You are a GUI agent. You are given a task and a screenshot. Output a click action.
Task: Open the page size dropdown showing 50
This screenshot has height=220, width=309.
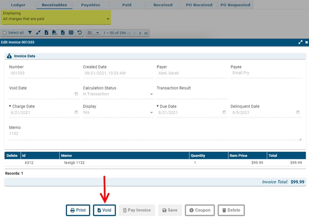pyautogui.click(x=93, y=33)
